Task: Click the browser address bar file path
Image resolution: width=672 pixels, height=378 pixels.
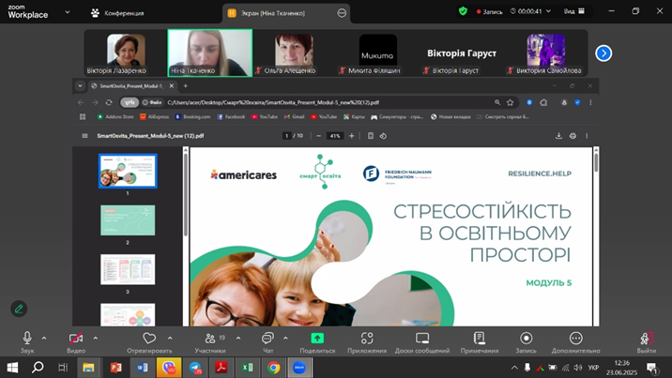Action: point(273,103)
